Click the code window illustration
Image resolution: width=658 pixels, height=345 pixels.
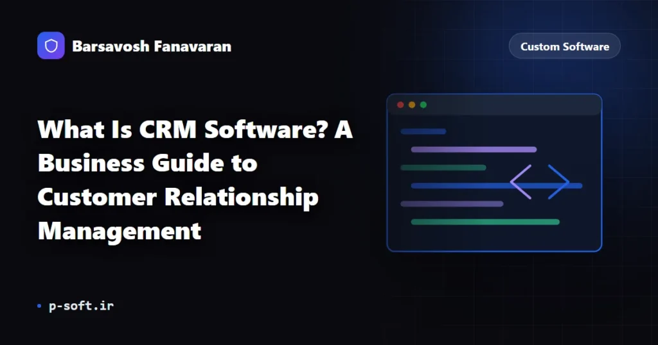494,172
